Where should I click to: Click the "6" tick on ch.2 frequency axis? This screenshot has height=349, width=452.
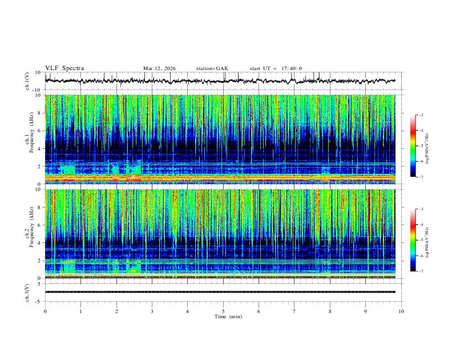click(40, 225)
